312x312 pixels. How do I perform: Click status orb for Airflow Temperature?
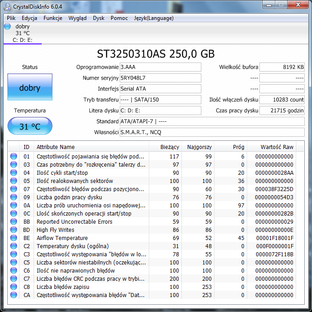coord(14,238)
